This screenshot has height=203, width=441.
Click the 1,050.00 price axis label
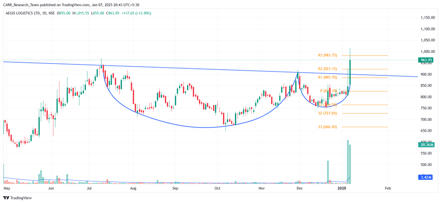427,40
